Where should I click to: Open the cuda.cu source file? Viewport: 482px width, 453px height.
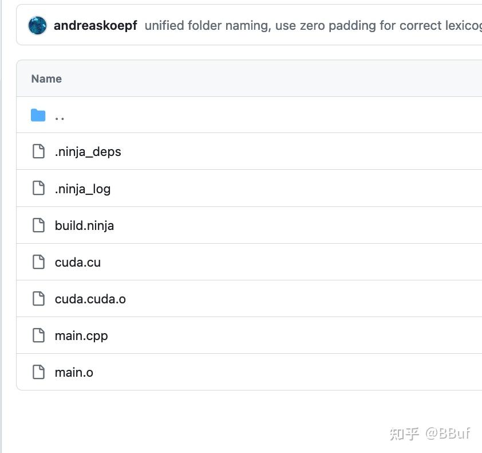[x=77, y=261]
